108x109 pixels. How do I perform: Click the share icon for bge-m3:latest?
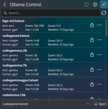click(x=92, y=25)
